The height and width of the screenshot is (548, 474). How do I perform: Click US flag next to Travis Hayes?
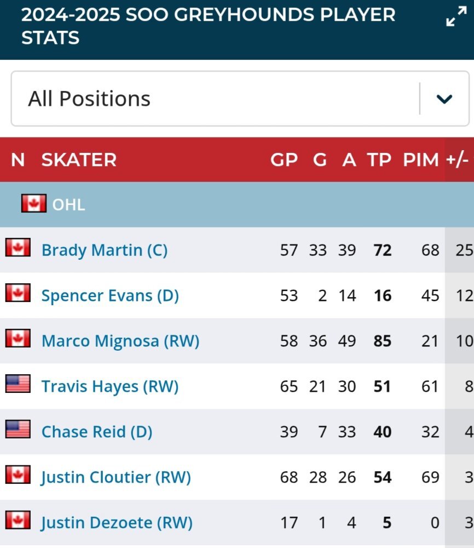(18, 384)
